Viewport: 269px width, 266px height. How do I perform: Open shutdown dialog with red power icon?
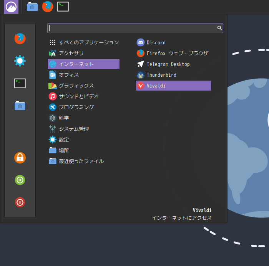[20, 202]
